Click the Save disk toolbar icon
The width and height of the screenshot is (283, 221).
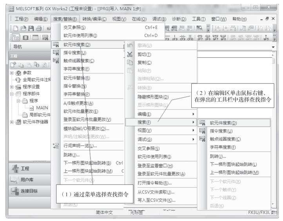pos(31,28)
